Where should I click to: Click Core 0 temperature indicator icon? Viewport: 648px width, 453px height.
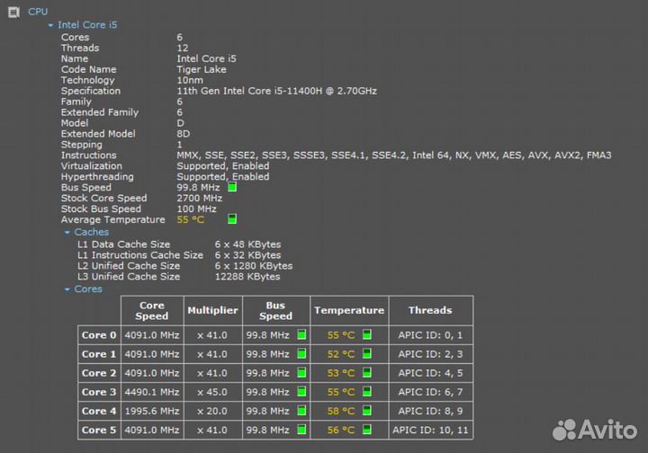pos(366,334)
